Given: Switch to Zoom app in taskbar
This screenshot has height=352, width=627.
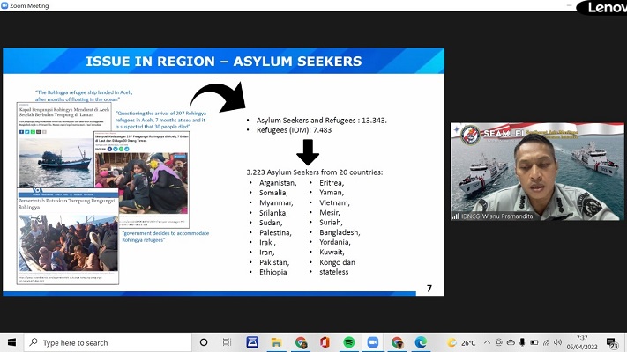Looking at the screenshot, I should coord(372,342).
